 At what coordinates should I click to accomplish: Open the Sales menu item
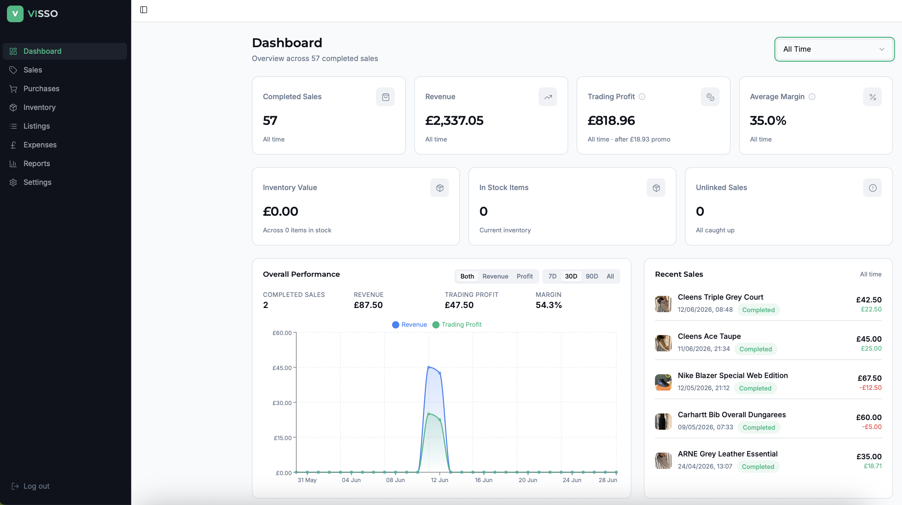point(65,70)
